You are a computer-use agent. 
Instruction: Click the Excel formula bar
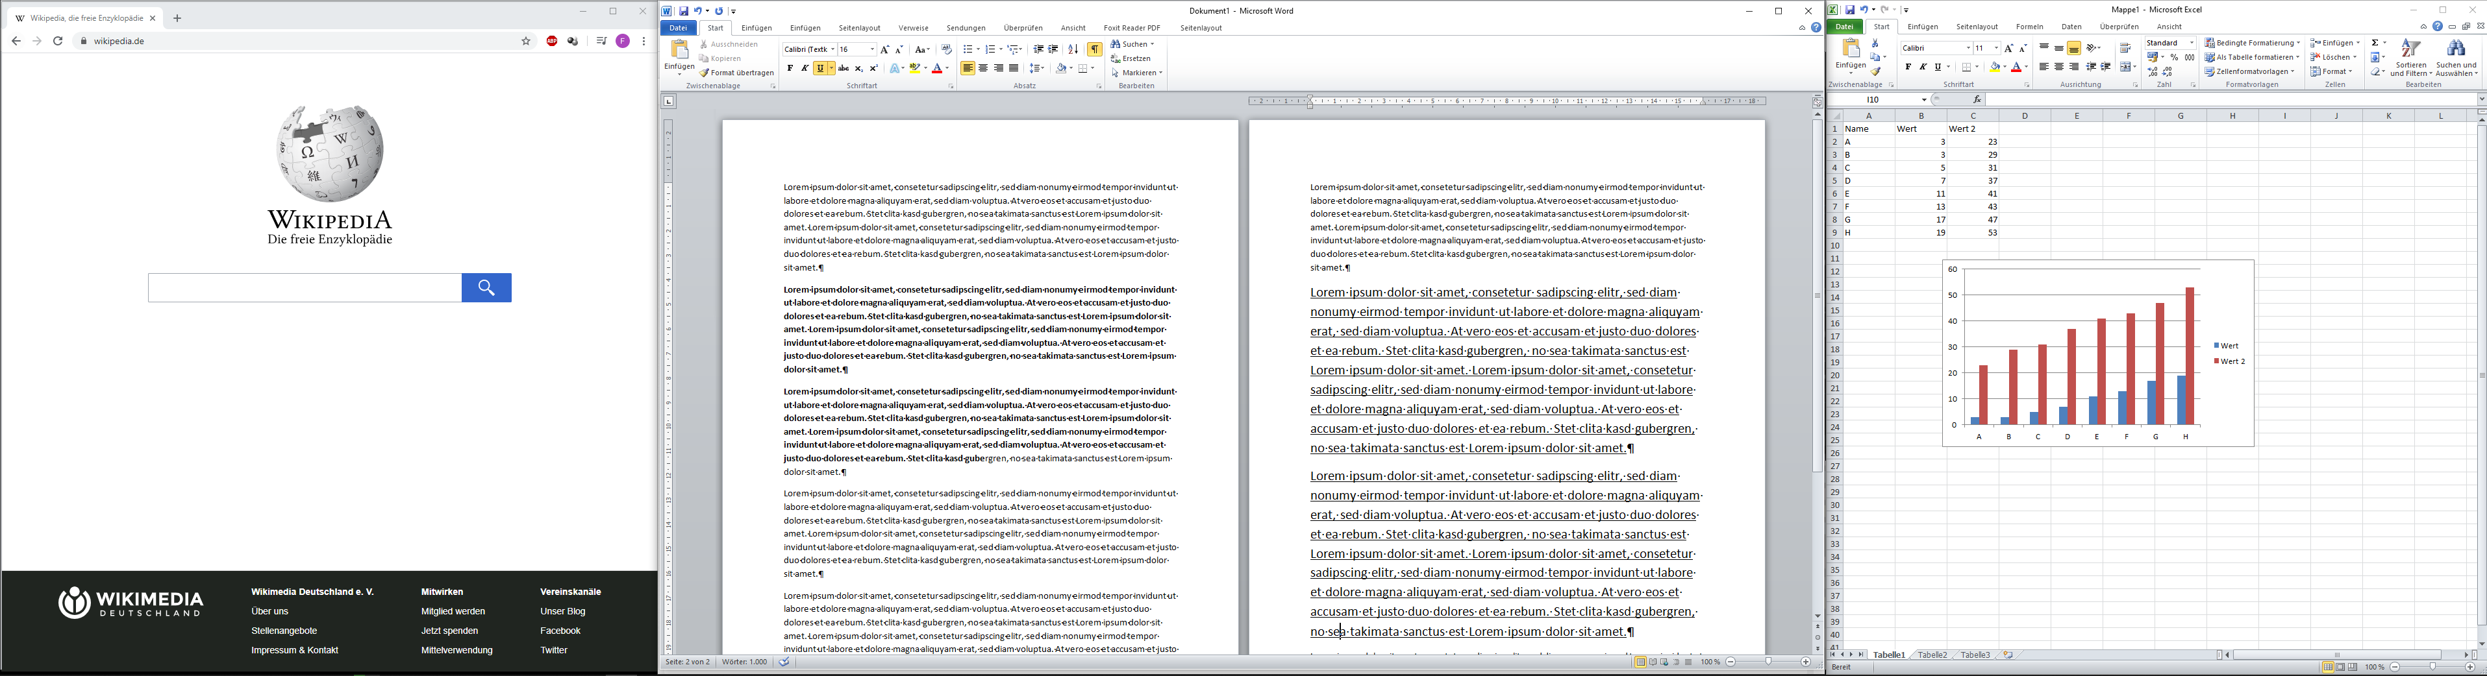click(2231, 99)
